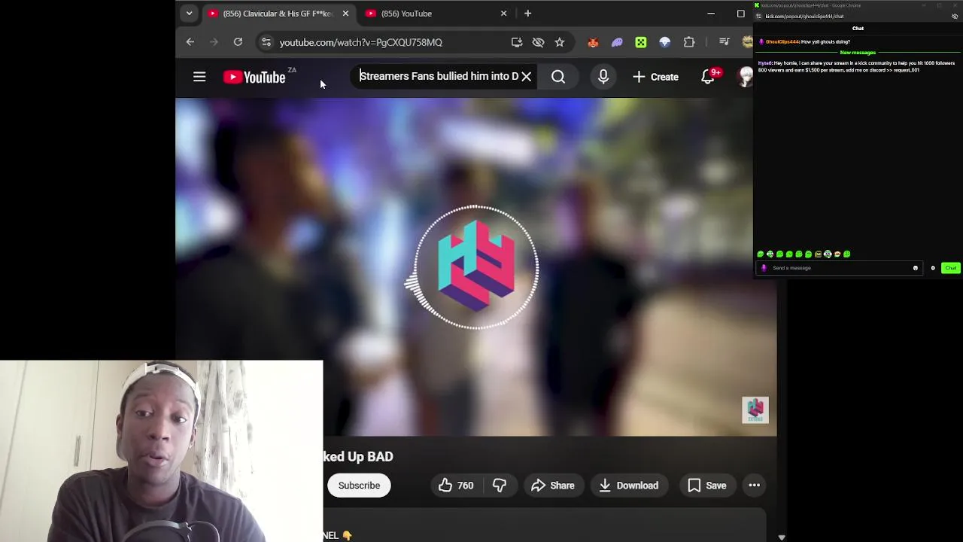Open the Create menu

655,77
